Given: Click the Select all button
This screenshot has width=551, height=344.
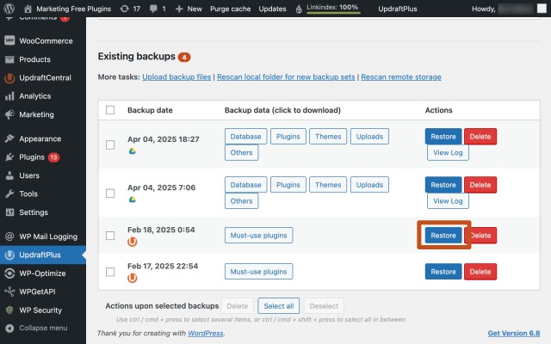Looking at the screenshot, I should 279,306.
